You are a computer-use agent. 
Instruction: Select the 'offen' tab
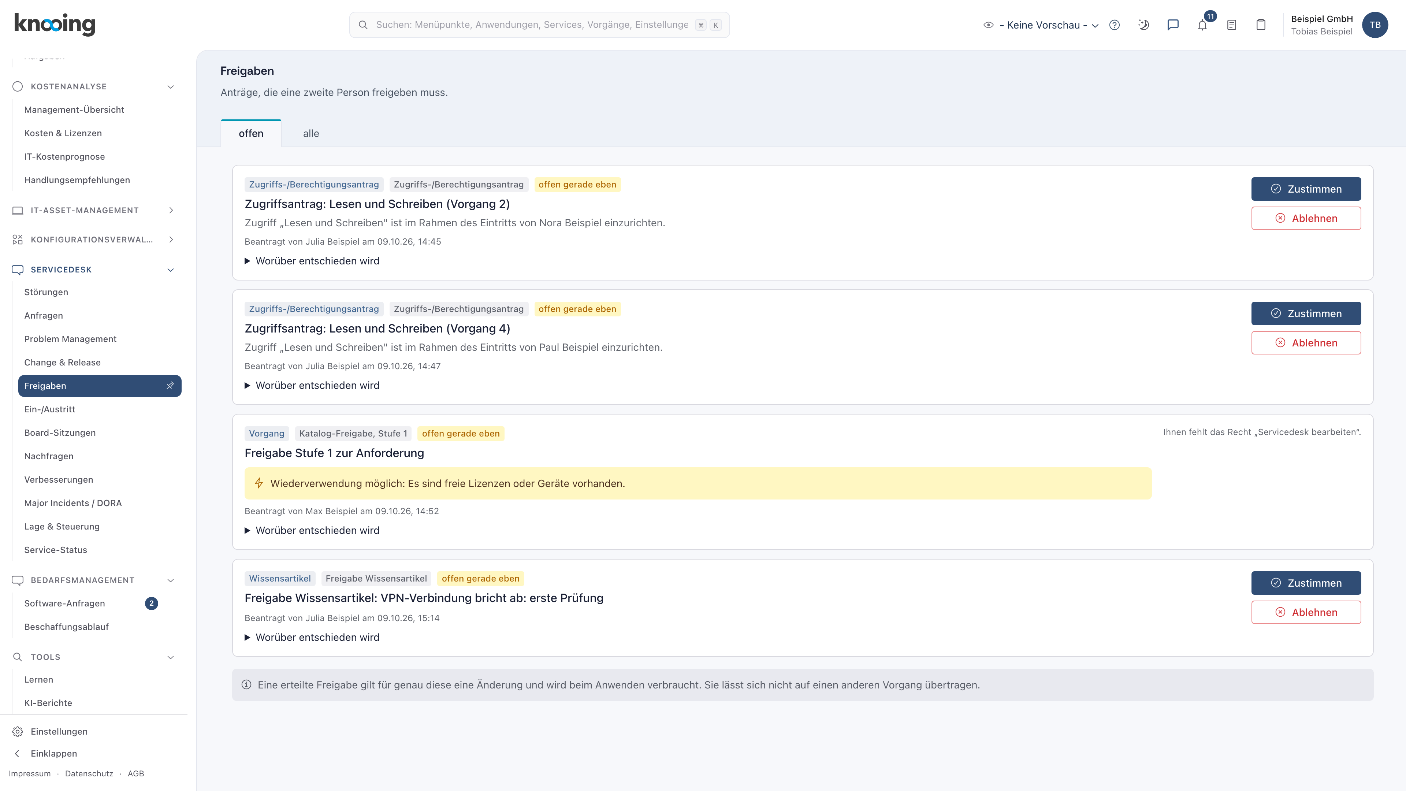point(251,134)
